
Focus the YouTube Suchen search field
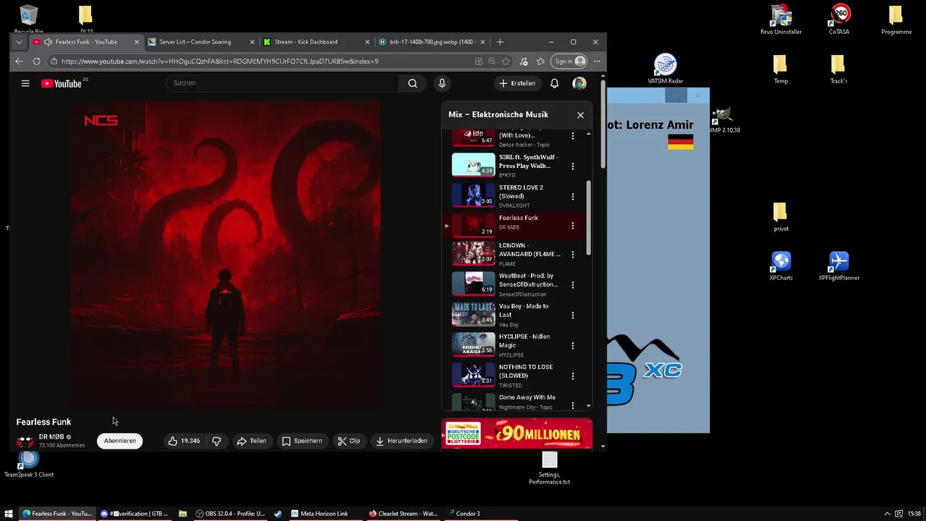pos(282,83)
